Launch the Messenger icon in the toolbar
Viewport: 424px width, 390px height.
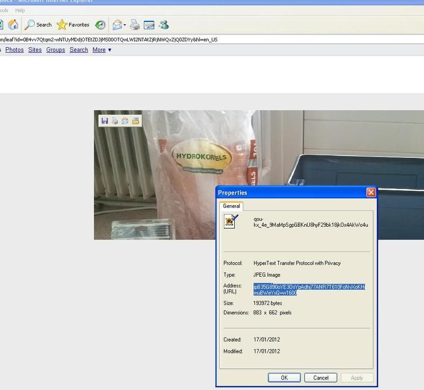164,24
